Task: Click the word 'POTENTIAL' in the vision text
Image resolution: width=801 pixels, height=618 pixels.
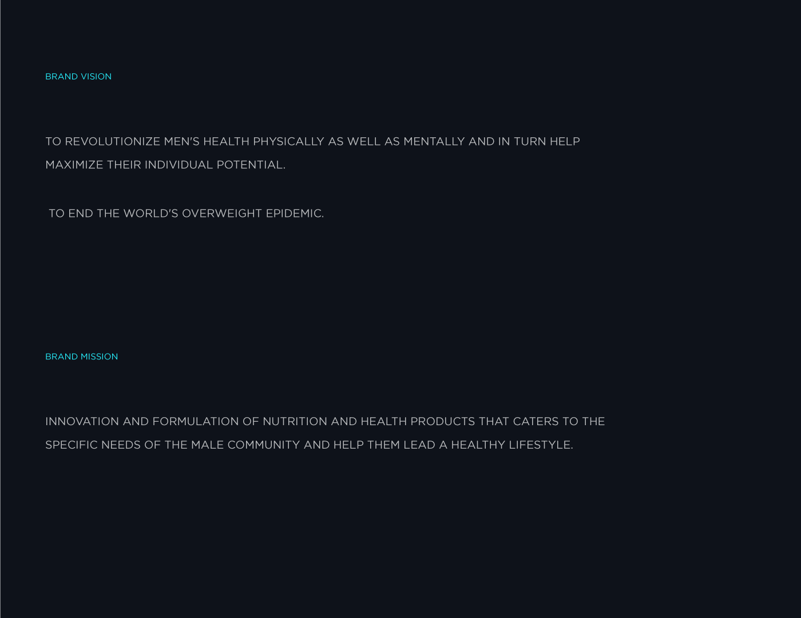Action: 251,165
